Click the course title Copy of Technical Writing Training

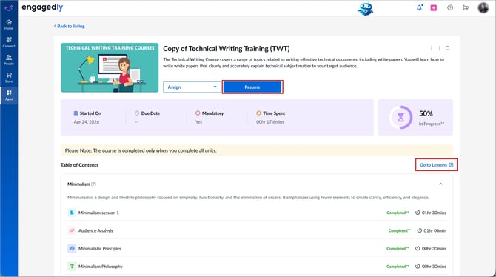point(227,49)
